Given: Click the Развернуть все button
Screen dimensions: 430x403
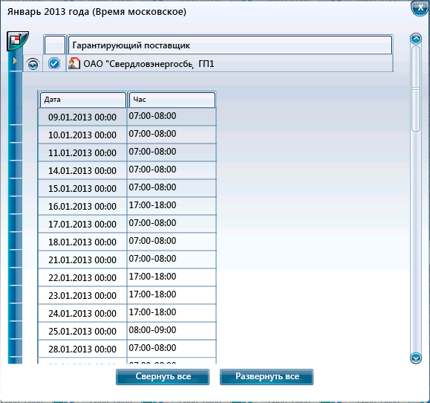Looking at the screenshot, I should [267, 377].
